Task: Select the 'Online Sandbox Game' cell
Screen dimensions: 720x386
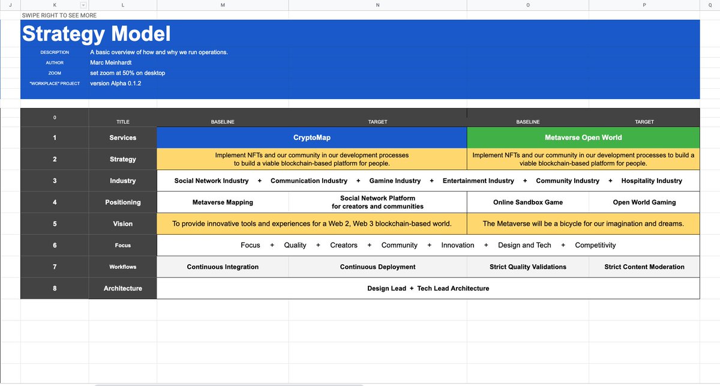Action: (x=528, y=202)
